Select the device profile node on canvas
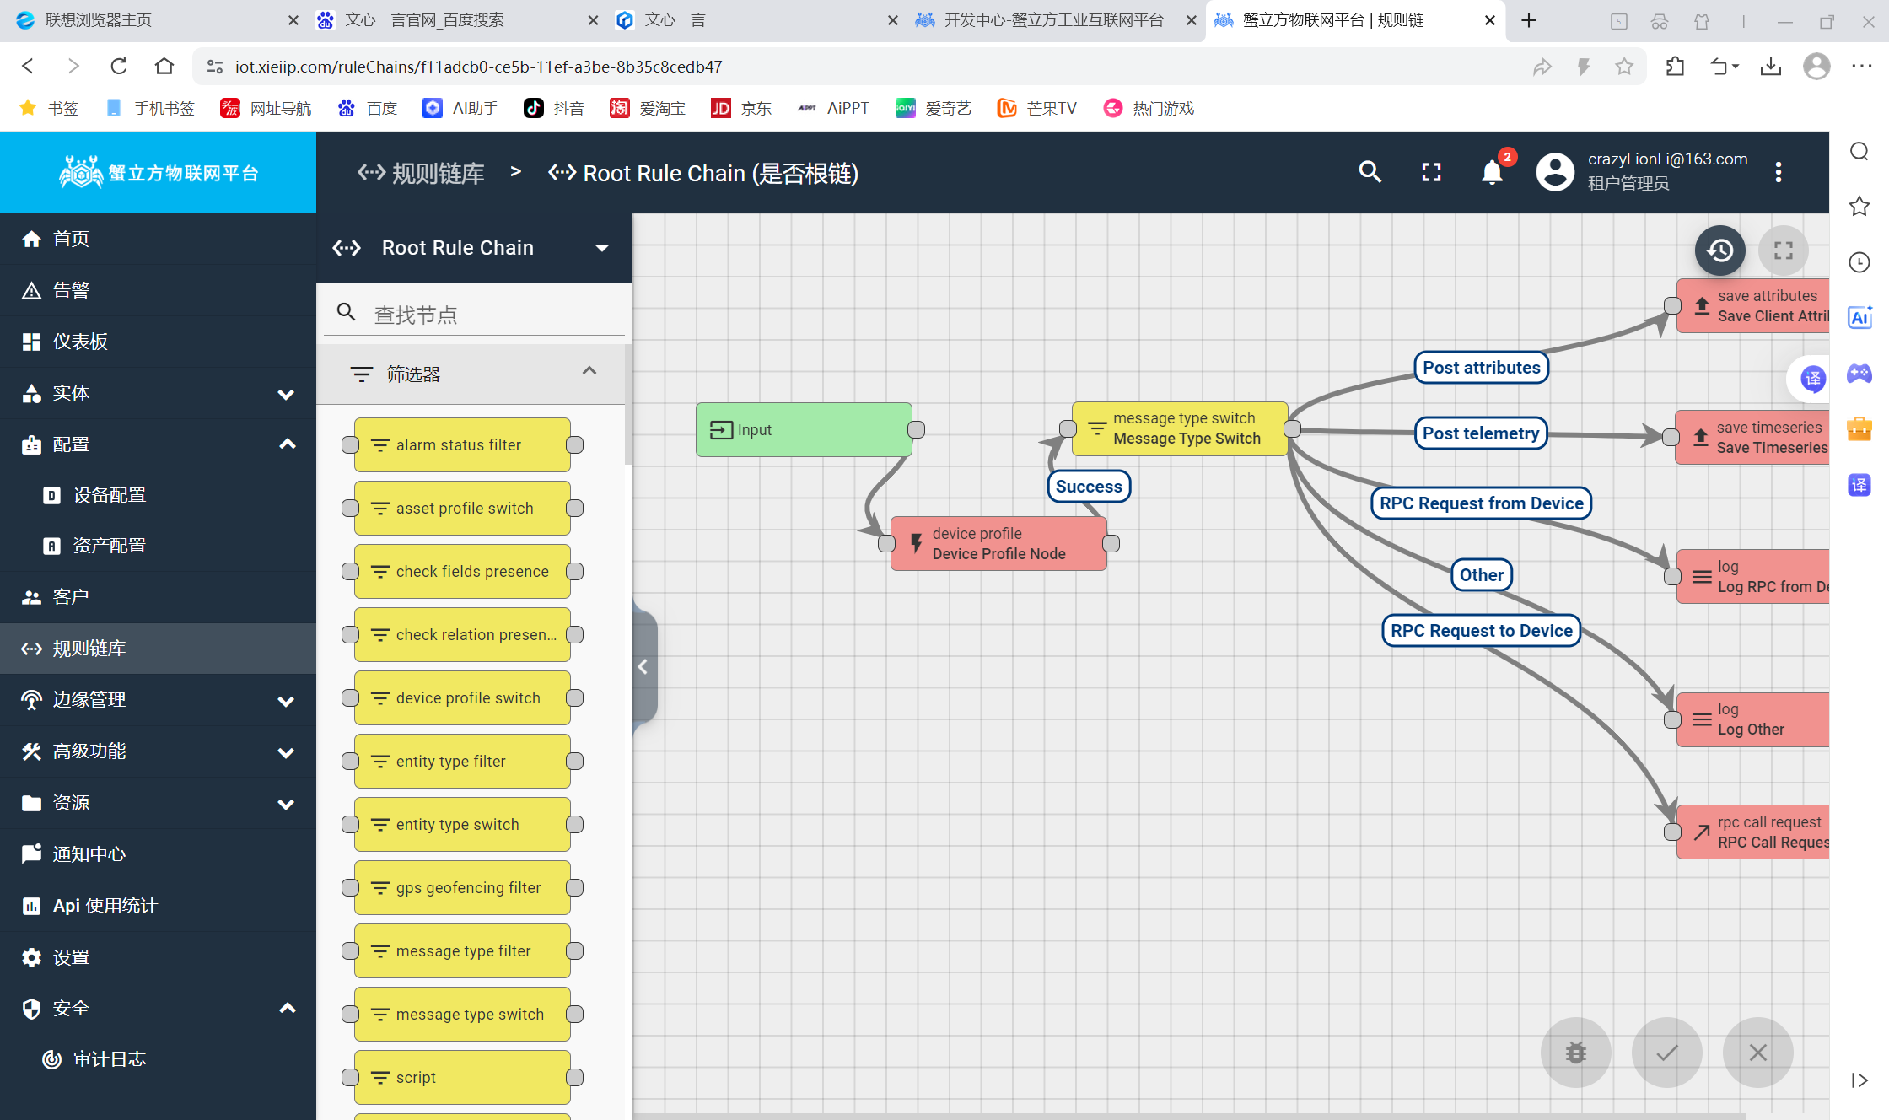This screenshot has width=1889, height=1120. click(x=999, y=544)
